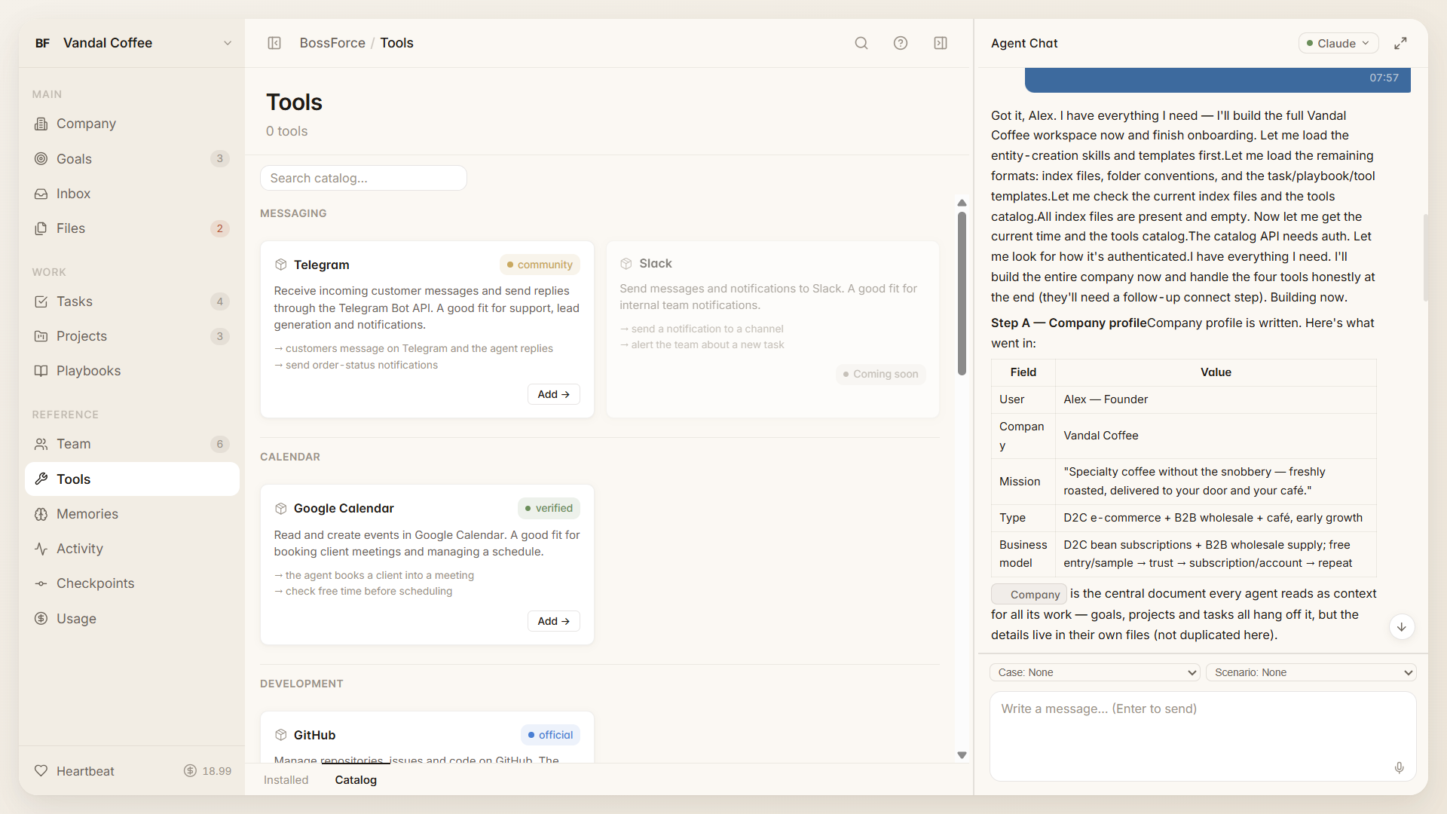Click the Mission field cell
This screenshot has width=1447, height=814.
(x=1023, y=482)
